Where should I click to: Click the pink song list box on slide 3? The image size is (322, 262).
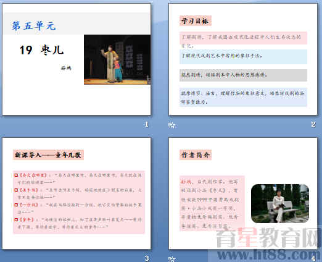(x=79, y=202)
